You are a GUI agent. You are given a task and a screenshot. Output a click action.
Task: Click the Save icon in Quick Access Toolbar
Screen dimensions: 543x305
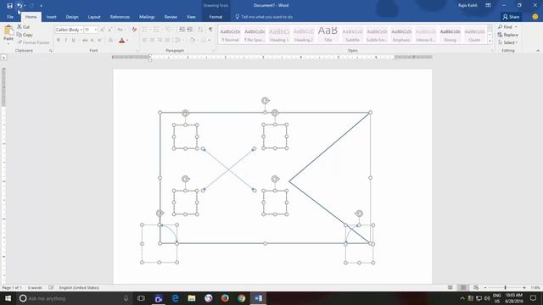coord(9,6)
